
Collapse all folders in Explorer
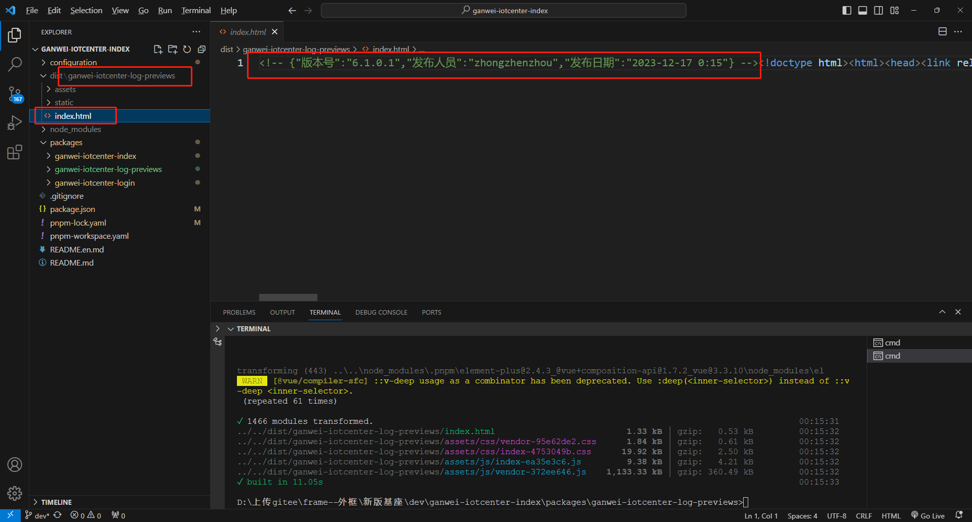[201, 49]
